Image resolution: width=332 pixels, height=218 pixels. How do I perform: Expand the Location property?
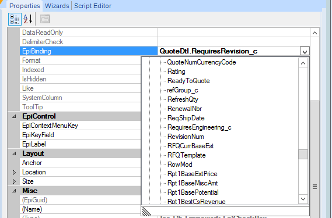pyautogui.click(x=14, y=172)
